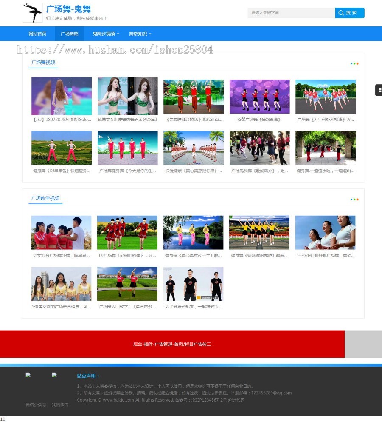Screen dimensions: 382x422
Task: Open the 韩国美女肚皮舞 video thumbnail
Action: click(127, 96)
